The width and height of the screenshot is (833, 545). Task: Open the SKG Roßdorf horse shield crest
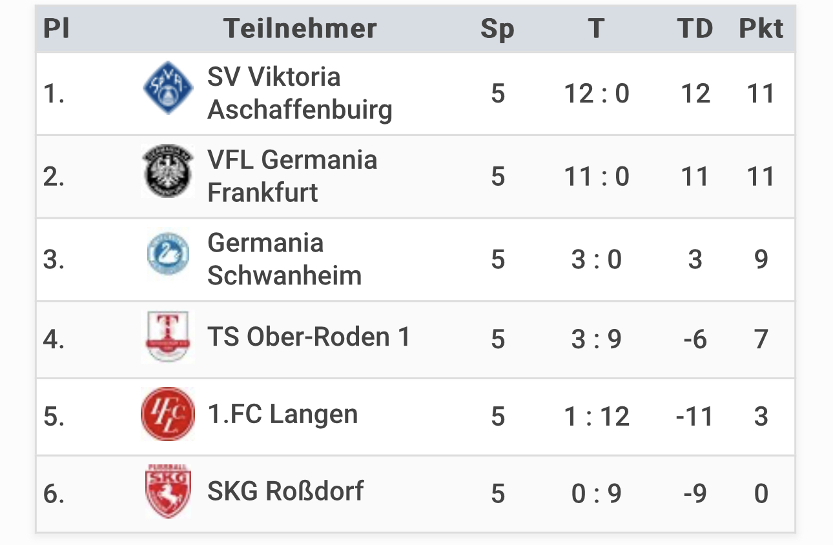[x=168, y=491]
